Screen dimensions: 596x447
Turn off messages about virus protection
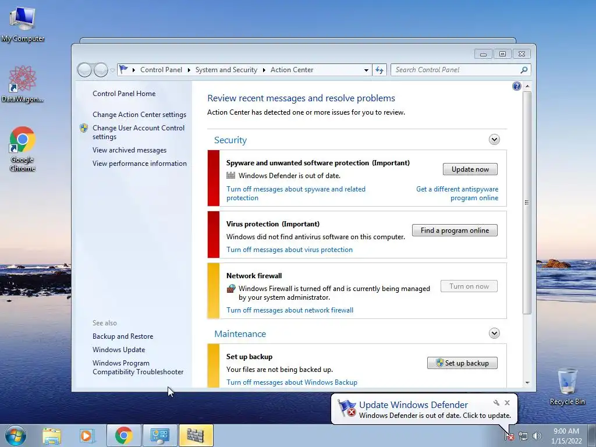289,250
